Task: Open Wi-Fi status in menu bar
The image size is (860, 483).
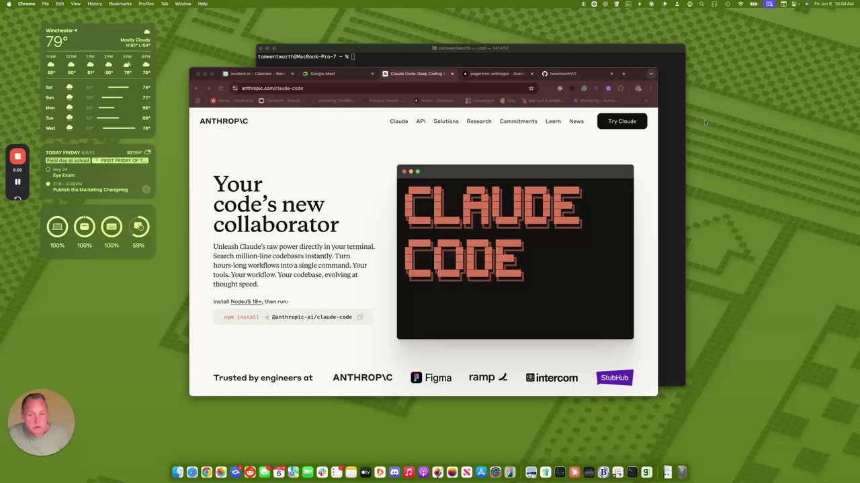Action: [x=741, y=4]
